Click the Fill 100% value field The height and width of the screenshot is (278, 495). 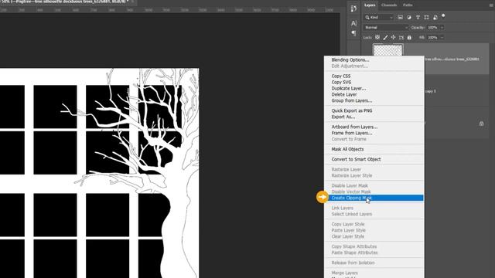432,38
